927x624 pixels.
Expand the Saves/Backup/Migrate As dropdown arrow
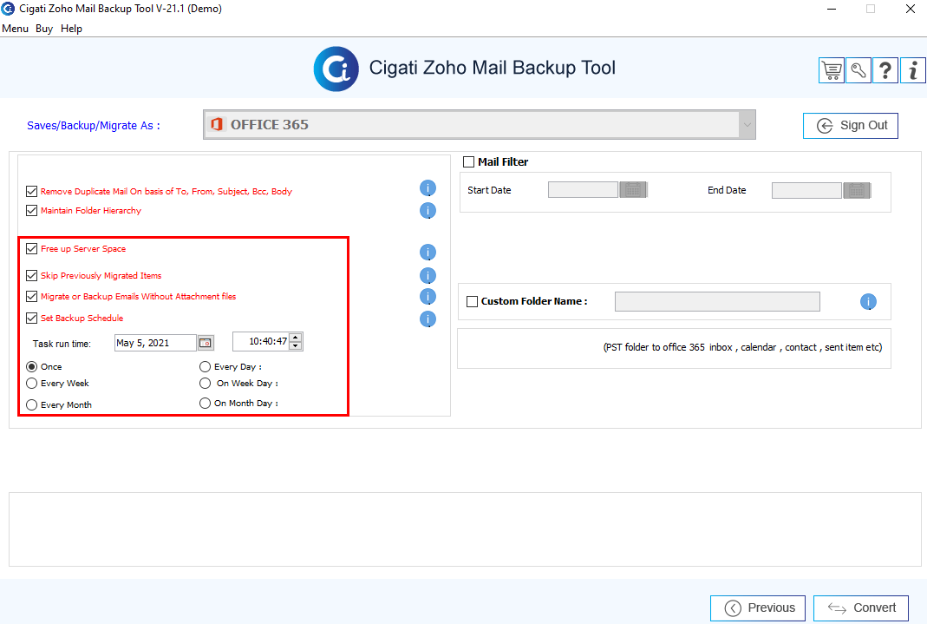(x=747, y=125)
